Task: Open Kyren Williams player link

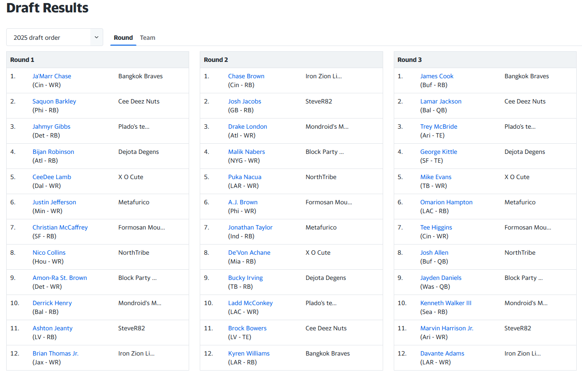Action: pyautogui.click(x=249, y=353)
